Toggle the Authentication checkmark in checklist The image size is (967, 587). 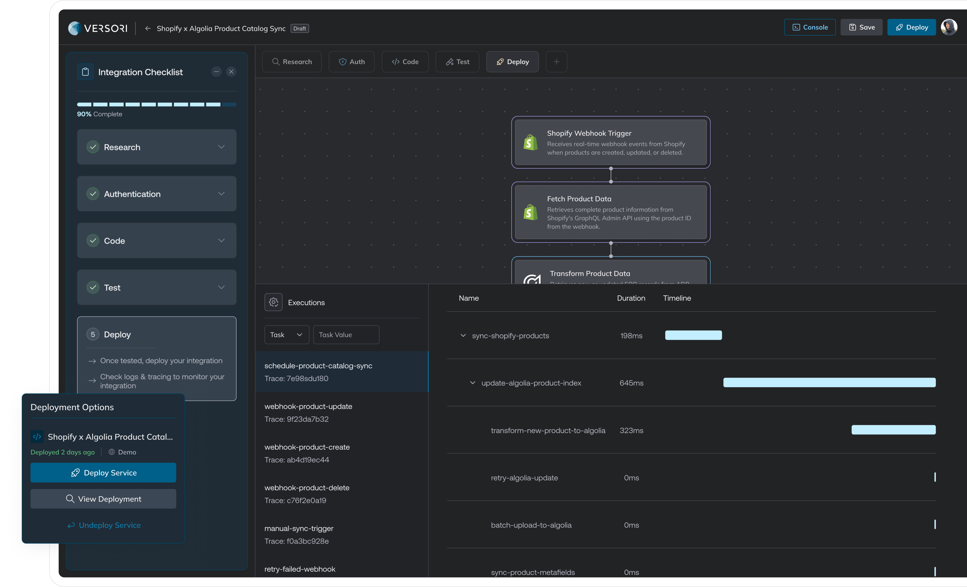[x=93, y=194]
